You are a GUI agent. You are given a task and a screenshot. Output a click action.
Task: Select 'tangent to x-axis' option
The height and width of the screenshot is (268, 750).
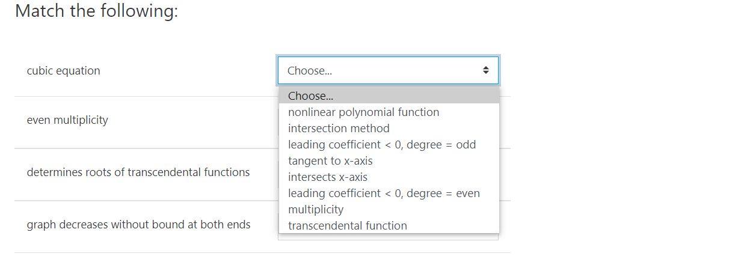[330, 161]
